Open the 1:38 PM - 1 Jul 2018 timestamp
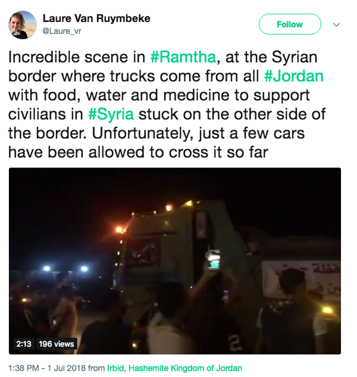 pyautogui.click(x=47, y=368)
